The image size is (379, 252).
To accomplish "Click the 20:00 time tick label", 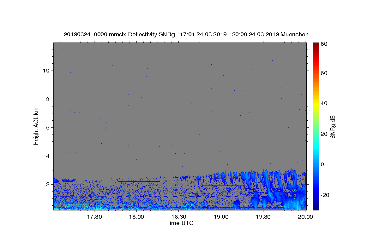I will tap(305, 217).
